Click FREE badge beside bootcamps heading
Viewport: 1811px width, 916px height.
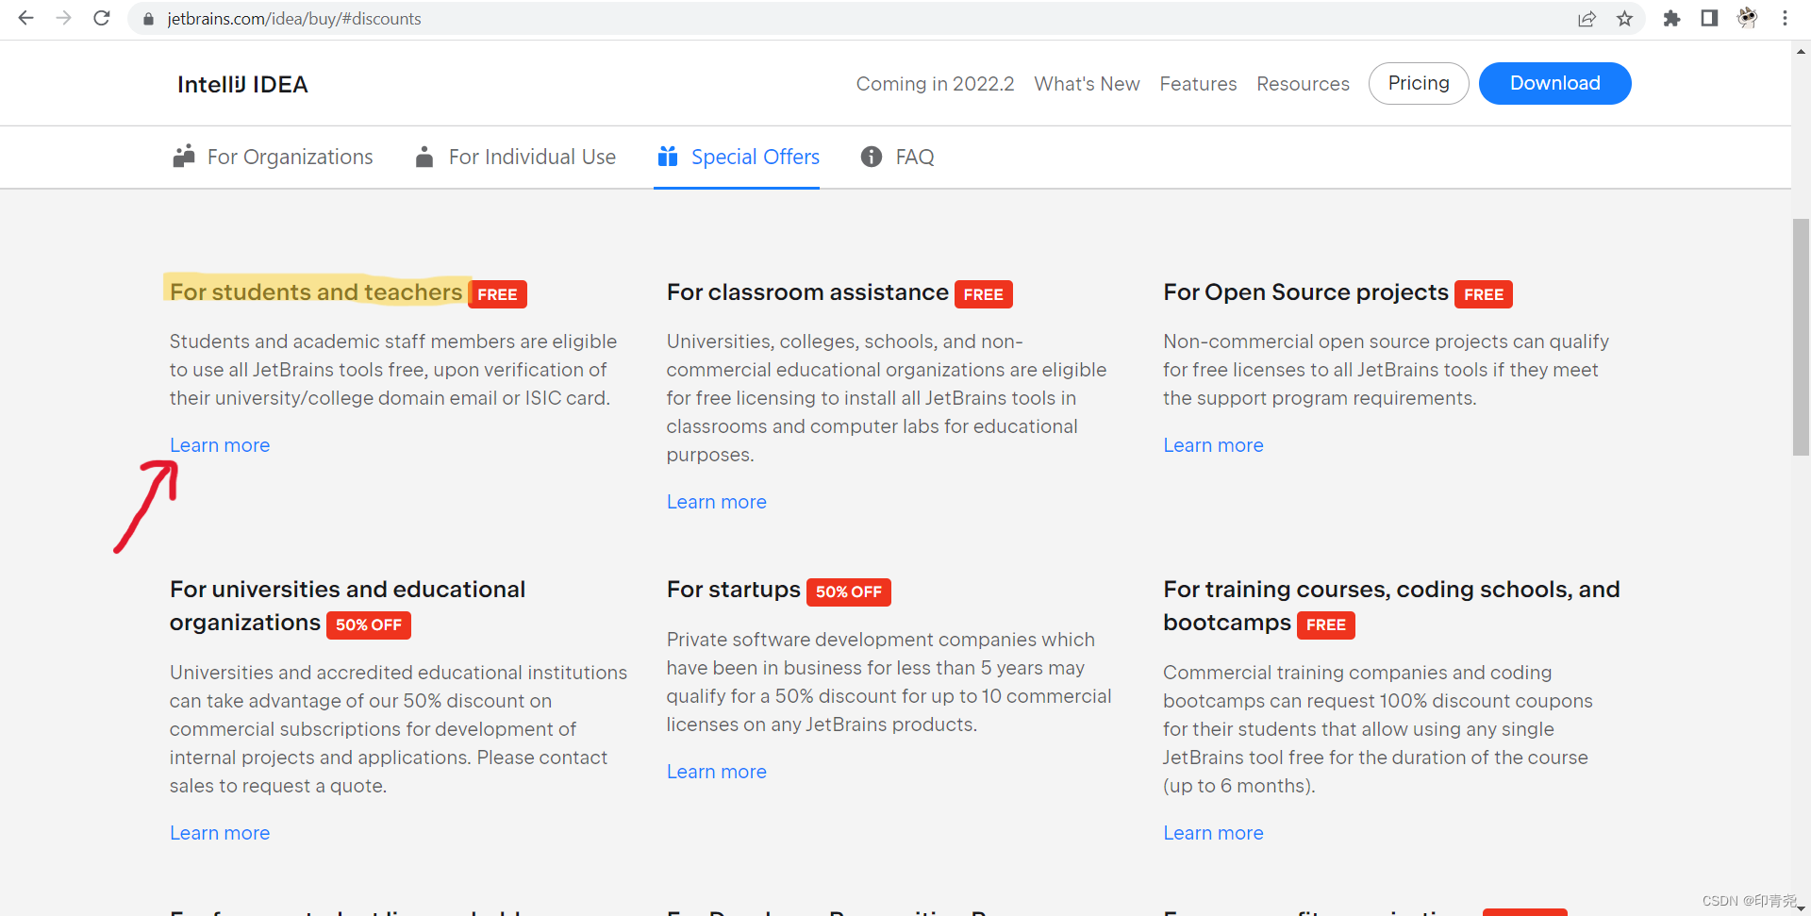(x=1326, y=625)
